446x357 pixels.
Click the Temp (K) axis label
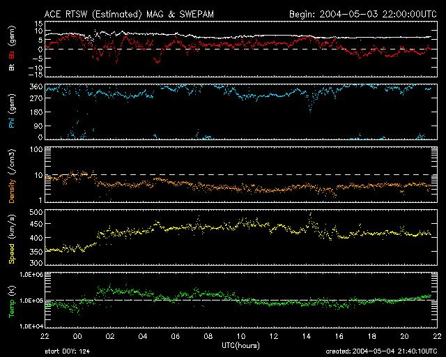tap(12, 302)
